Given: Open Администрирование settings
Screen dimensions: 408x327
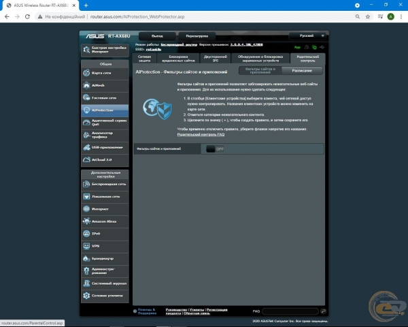Looking at the screenshot, I should [x=105, y=271].
